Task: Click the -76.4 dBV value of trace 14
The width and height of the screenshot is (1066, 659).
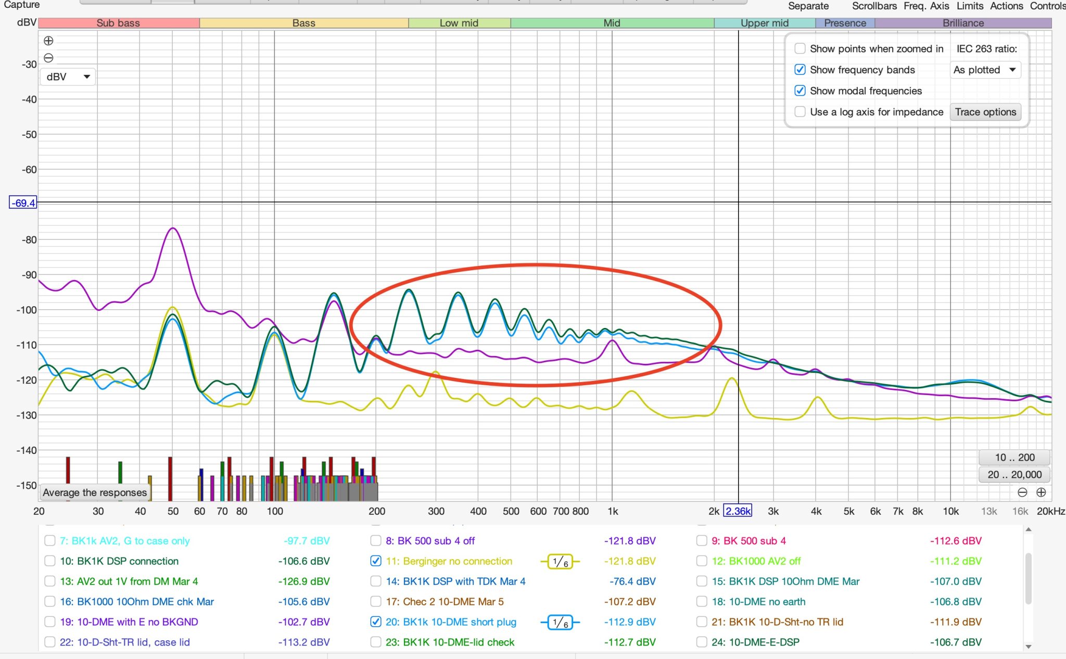Action: (633, 581)
